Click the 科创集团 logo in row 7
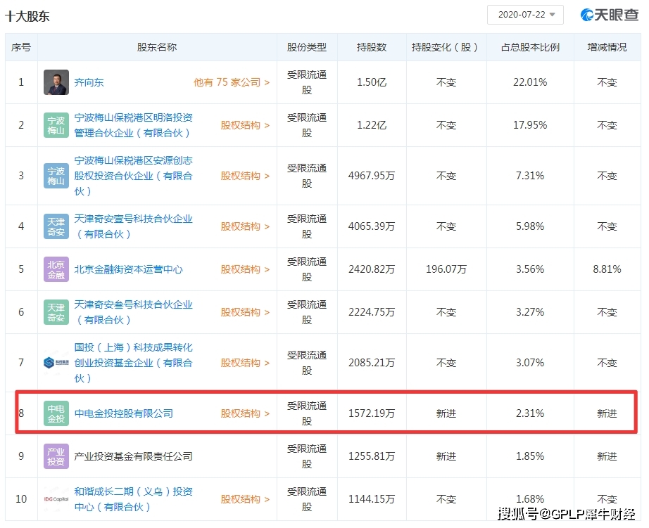 click(x=55, y=363)
